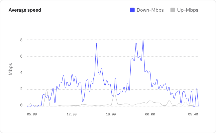Click the 0 value on y-axis
The image size is (216, 133).
(x=21, y=105)
